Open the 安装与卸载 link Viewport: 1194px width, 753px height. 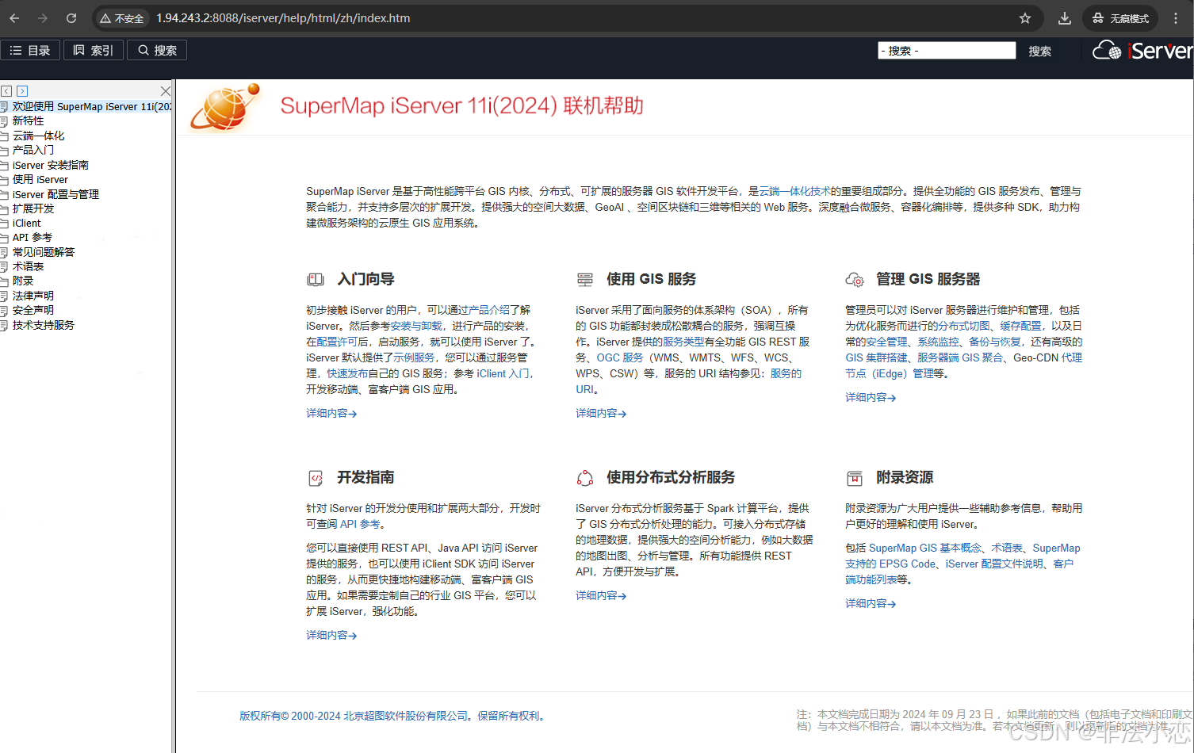(416, 326)
